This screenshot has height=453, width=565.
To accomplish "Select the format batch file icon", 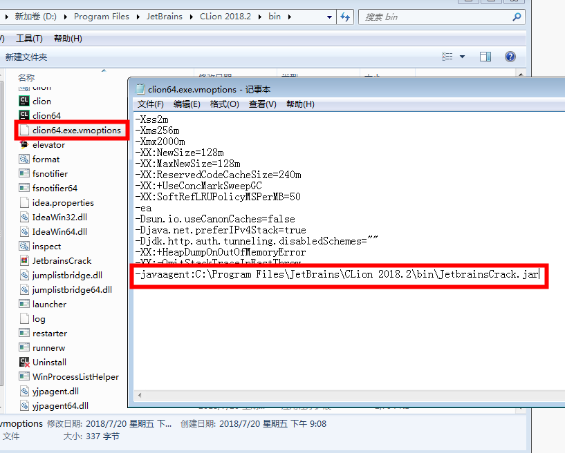I will (24, 159).
